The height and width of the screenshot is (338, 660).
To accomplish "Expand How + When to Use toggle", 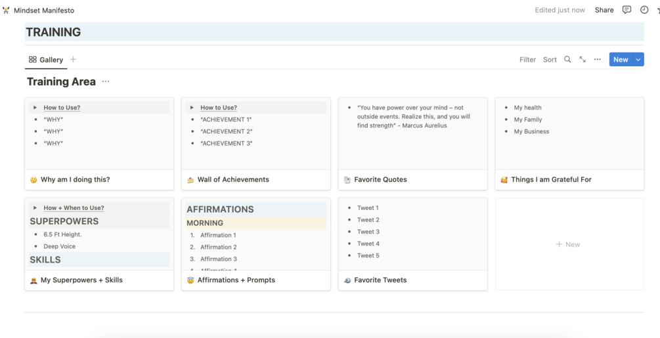I will (x=35, y=208).
